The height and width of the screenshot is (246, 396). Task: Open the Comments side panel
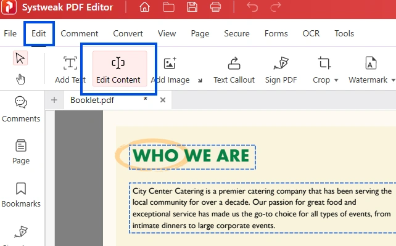click(21, 109)
